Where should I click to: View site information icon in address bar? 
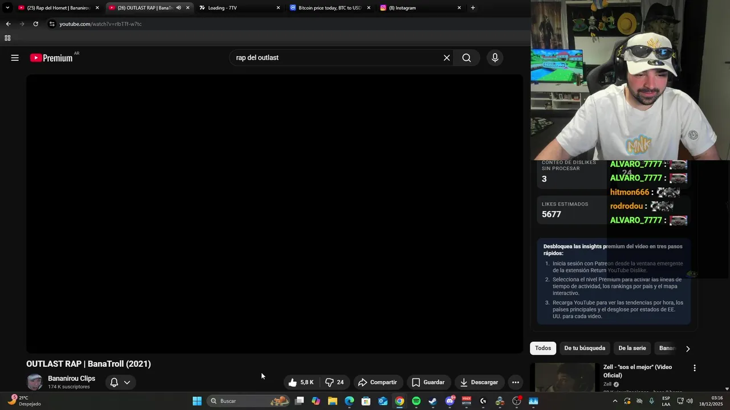tap(52, 24)
